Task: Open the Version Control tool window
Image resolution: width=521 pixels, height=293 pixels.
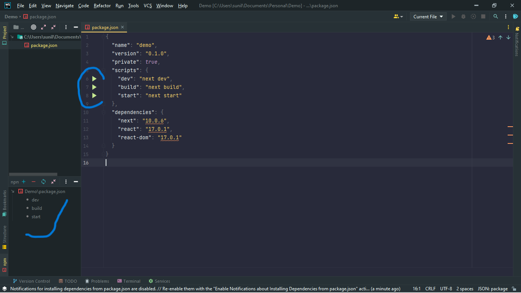Action: click(x=31, y=281)
